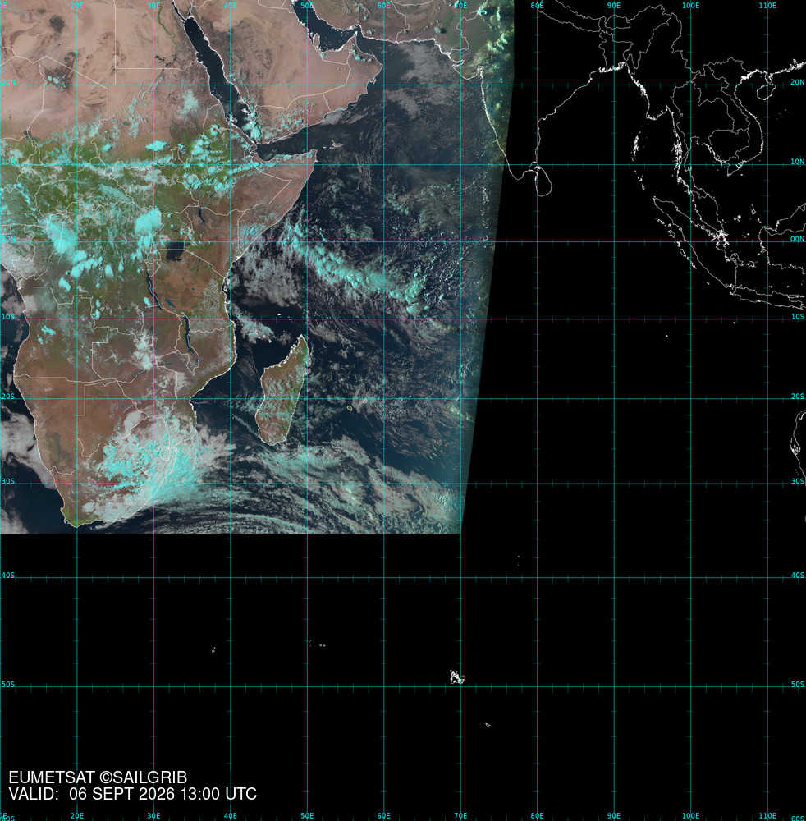The height and width of the screenshot is (821, 806).
Task: Click the Lake Victoria dark spot
Action: [x=177, y=251]
